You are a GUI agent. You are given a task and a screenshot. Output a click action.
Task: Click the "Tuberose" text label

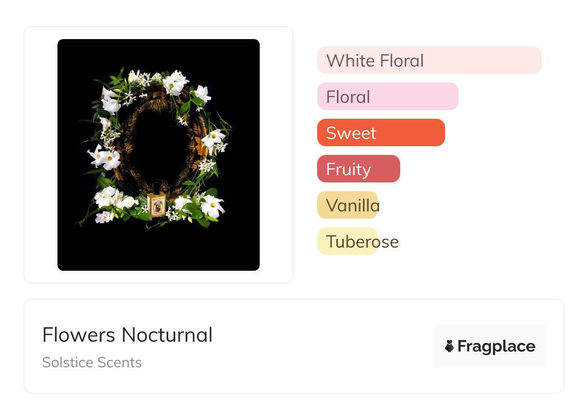pyautogui.click(x=362, y=242)
